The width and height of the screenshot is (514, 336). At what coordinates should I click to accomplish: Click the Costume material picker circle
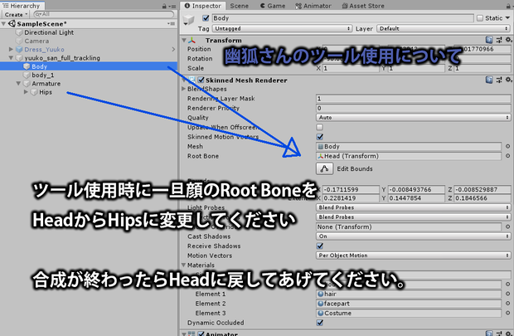pyautogui.click(x=507, y=313)
